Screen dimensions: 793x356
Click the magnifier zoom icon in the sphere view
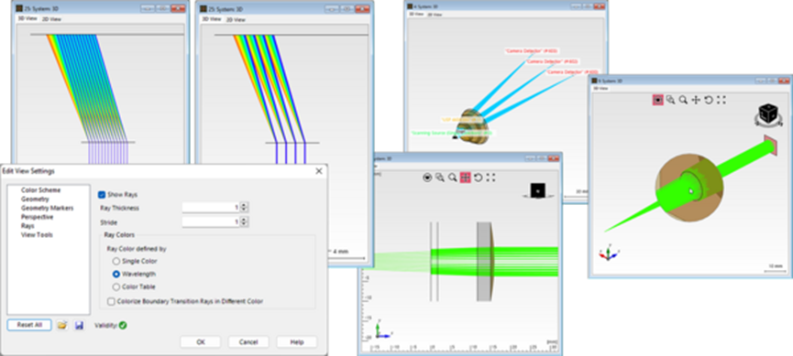(683, 100)
